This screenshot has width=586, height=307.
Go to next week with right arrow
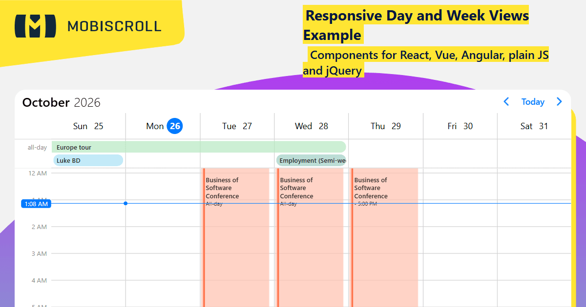[559, 102]
